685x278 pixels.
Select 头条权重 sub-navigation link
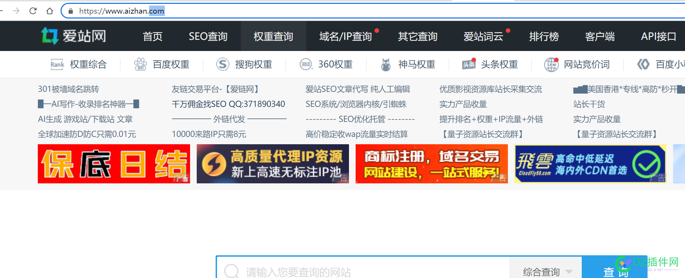(499, 64)
